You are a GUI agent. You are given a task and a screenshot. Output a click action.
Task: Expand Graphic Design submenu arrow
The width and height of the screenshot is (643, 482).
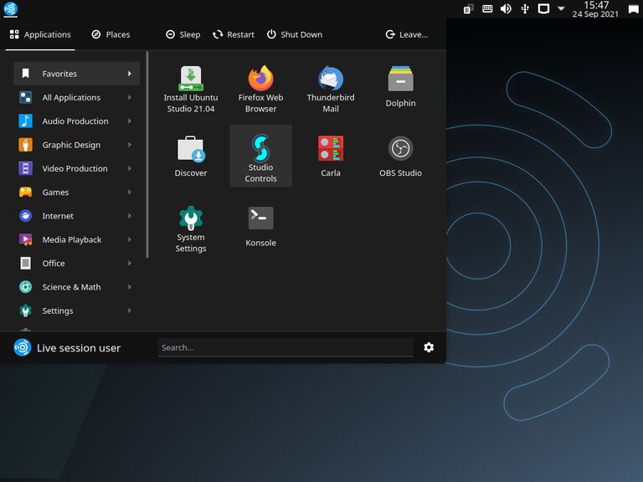click(130, 145)
